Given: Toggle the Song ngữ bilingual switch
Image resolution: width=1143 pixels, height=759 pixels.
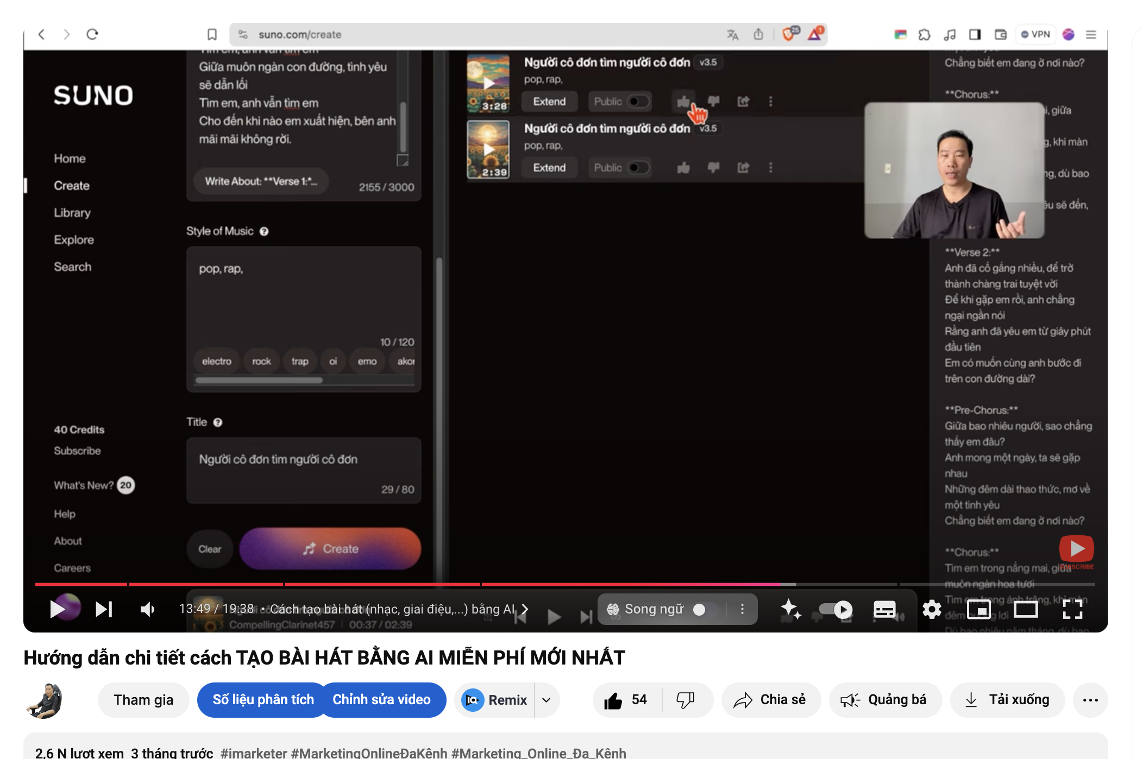Looking at the screenshot, I should [705, 609].
